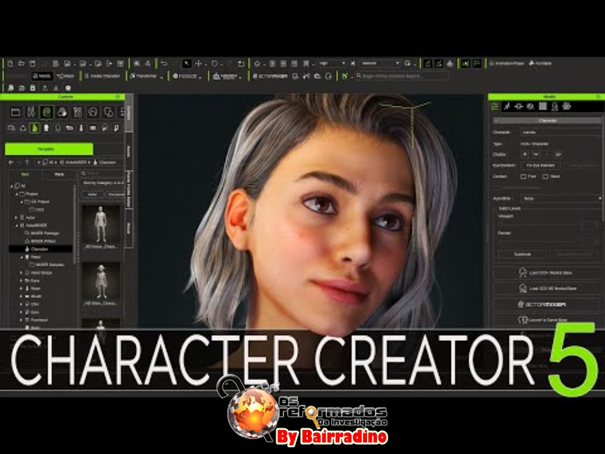Image resolution: width=605 pixels, height=454 pixels.
Task: Switch to the Template tab
Action: (48, 149)
